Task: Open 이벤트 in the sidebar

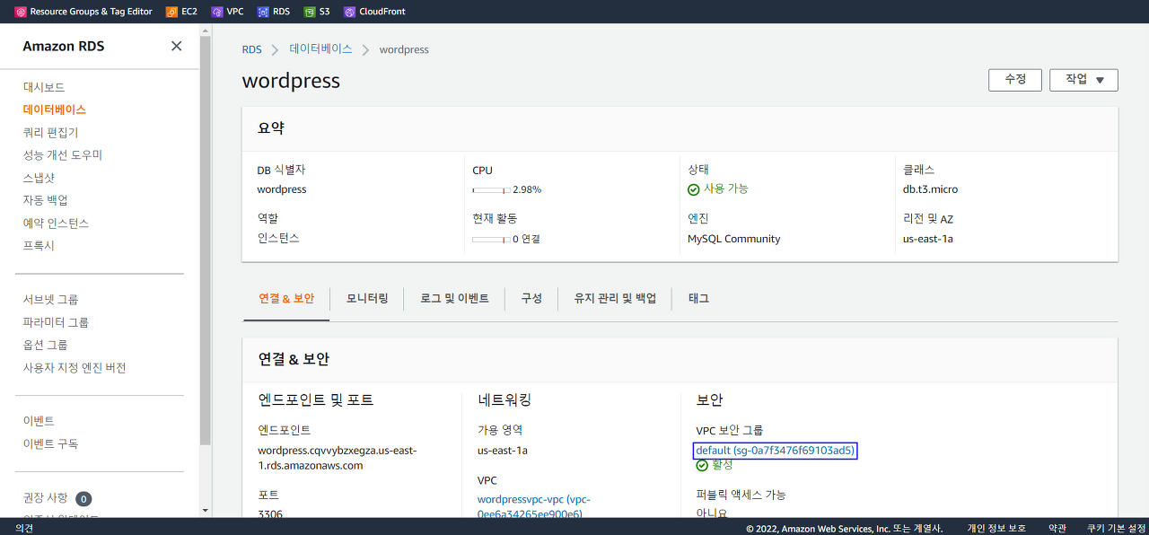Action: [x=39, y=421]
